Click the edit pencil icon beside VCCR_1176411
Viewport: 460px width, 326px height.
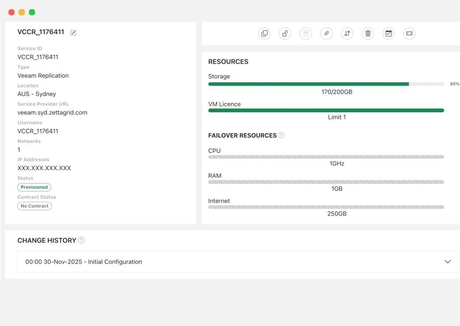click(73, 33)
